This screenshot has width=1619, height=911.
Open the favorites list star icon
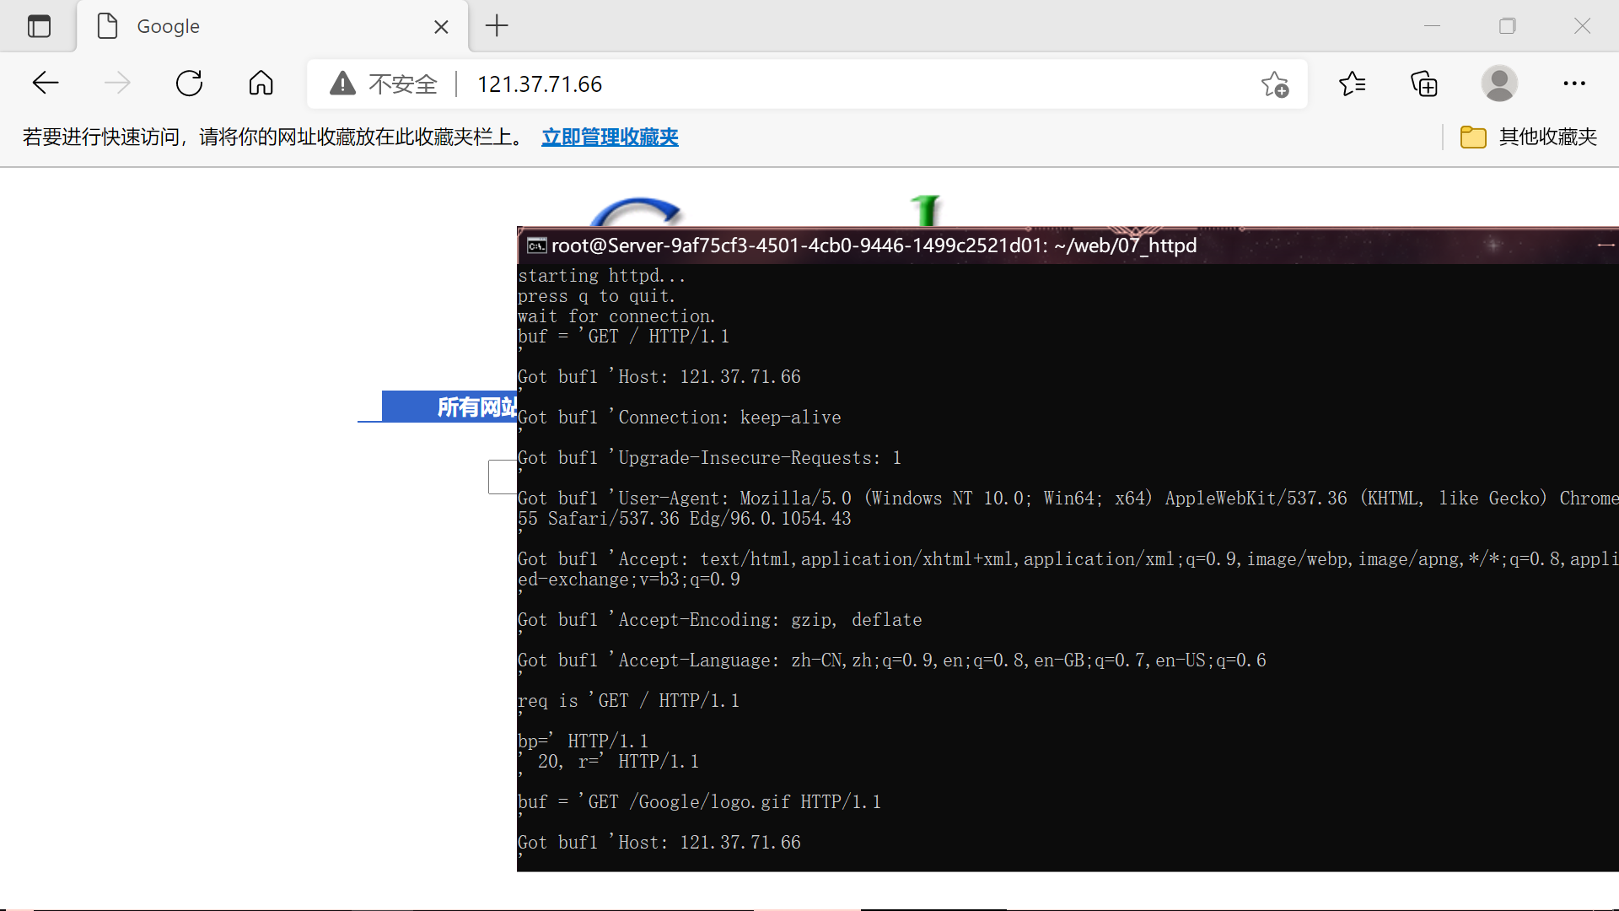1352,84
